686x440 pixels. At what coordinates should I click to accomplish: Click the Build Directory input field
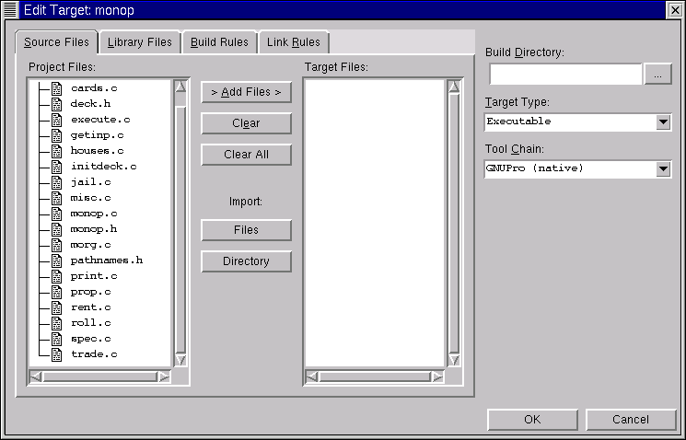(565, 75)
